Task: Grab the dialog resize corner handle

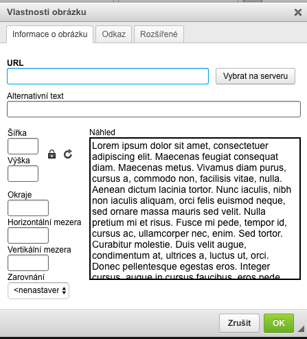Action: pos(301,329)
